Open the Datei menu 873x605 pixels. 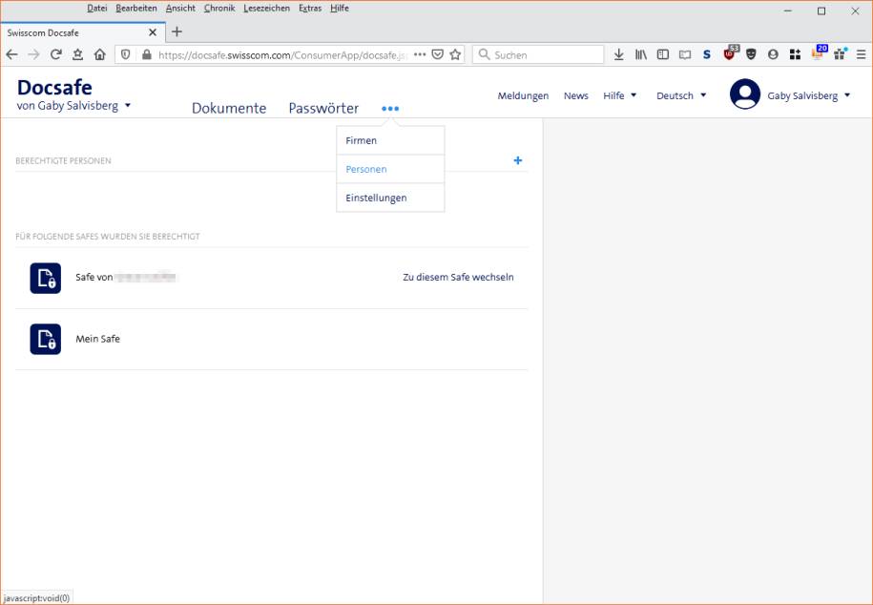[x=97, y=8]
